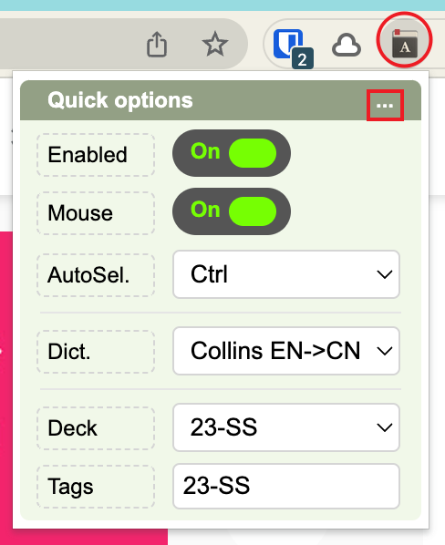Open the Dict. Collins EN->CN dropdown
Image resolution: width=445 pixels, height=545 pixels.
286,351
